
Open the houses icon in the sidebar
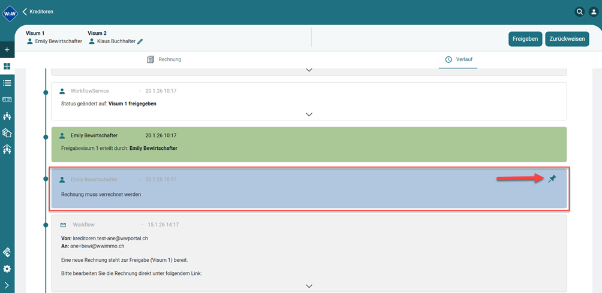point(7,132)
